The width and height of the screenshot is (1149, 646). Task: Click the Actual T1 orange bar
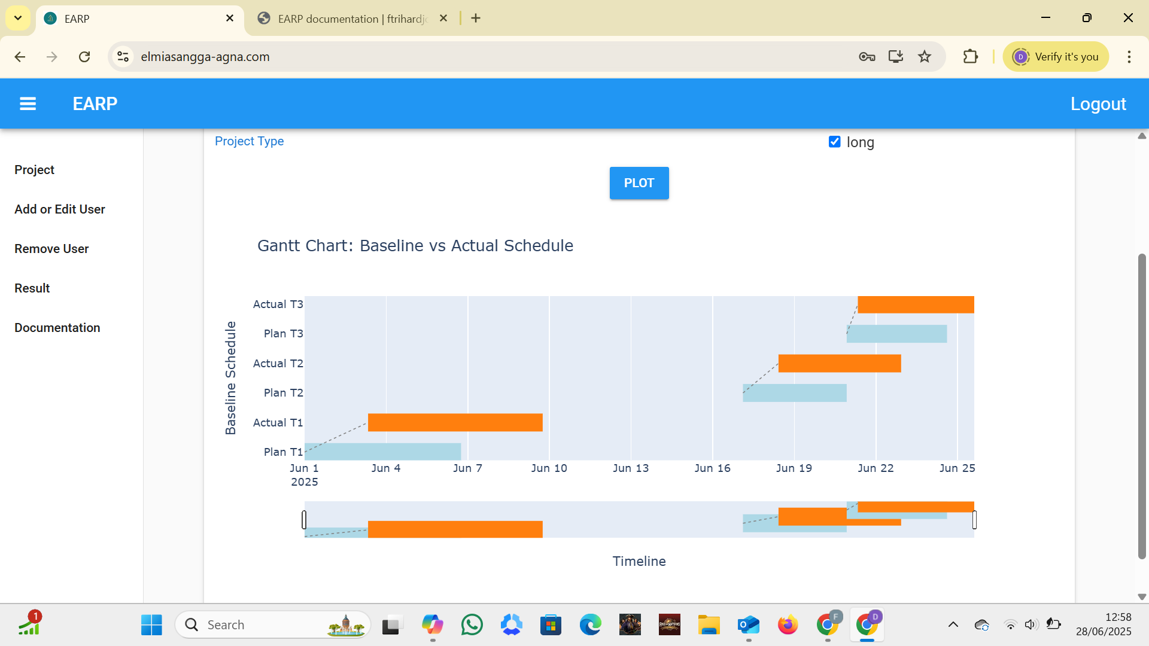point(455,422)
